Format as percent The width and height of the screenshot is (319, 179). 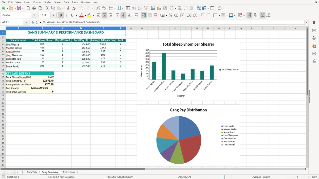pyautogui.click(x=170, y=15)
